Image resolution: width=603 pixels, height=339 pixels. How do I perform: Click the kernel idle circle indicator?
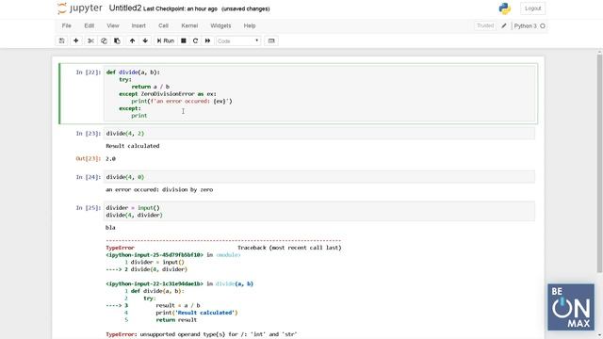click(x=543, y=25)
